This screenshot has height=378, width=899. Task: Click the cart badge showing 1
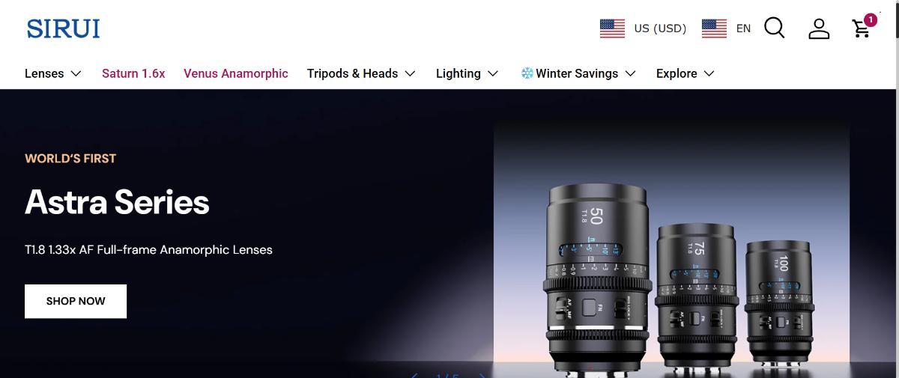(871, 20)
